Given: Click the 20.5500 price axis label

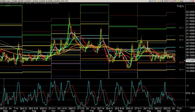Looking at the screenshot, I should coord(190,46).
